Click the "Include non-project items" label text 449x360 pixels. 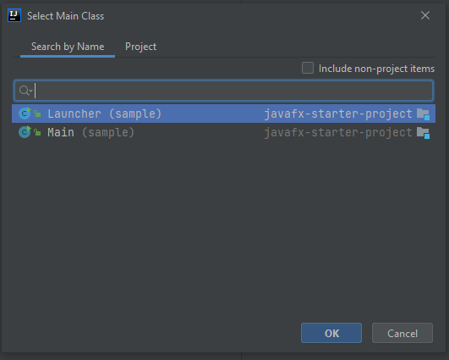(x=376, y=69)
